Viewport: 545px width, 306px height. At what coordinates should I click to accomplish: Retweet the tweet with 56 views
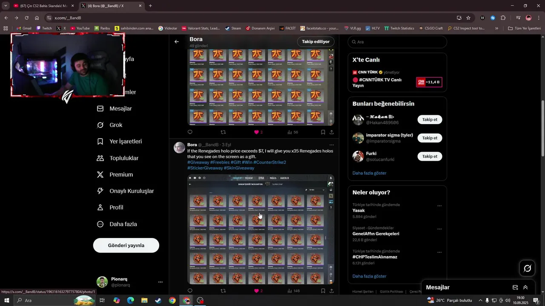[x=223, y=132]
